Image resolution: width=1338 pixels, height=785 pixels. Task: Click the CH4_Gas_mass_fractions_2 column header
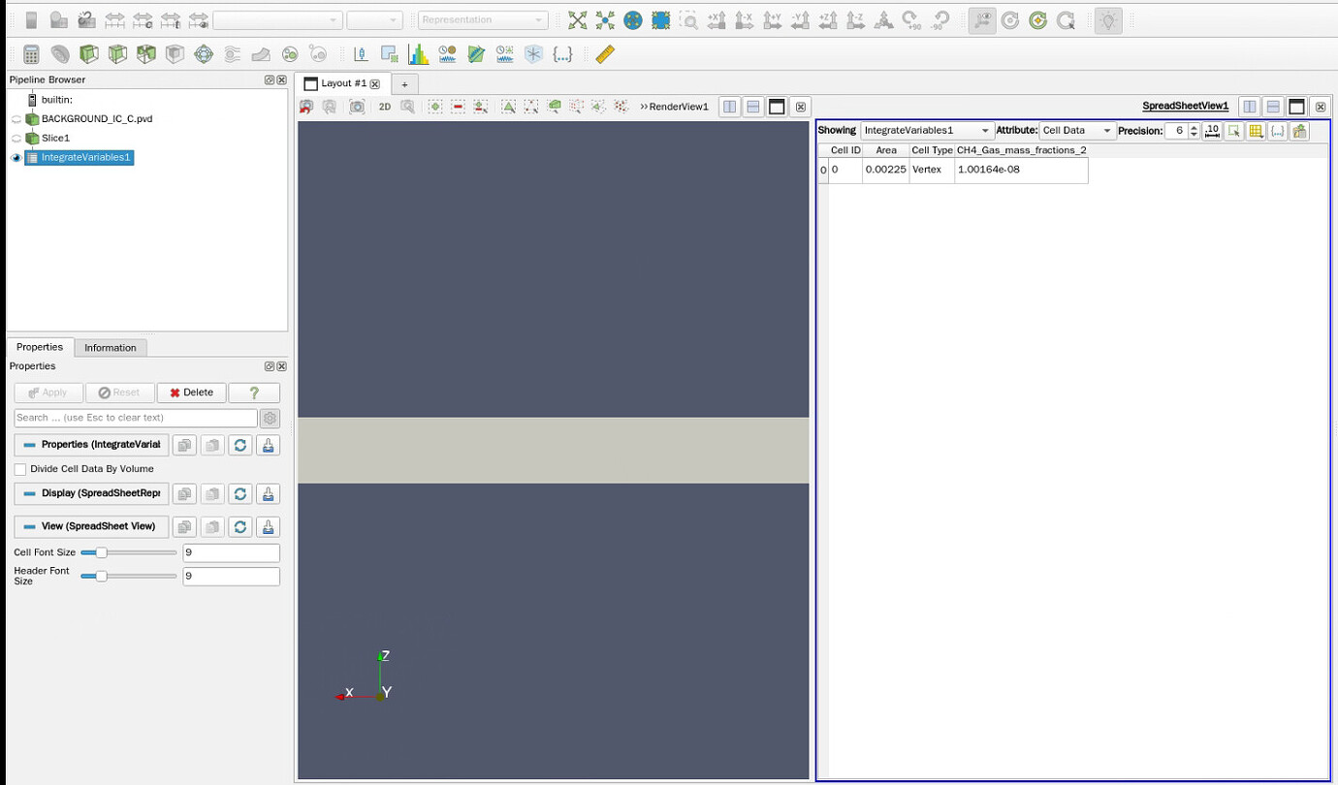coord(1021,150)
